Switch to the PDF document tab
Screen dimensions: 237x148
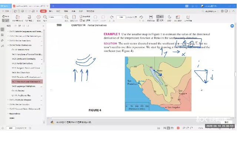click(30, 6)
